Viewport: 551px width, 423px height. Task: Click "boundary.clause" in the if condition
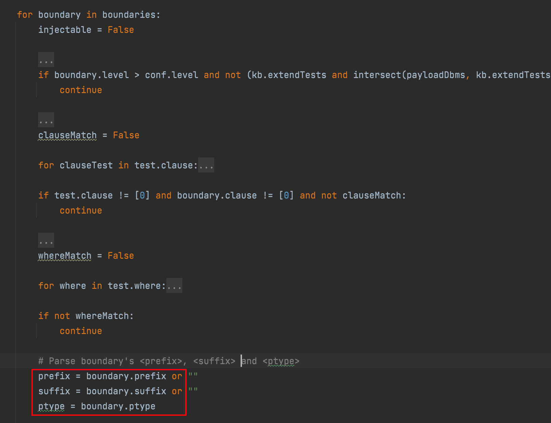(x=217, y=195)
